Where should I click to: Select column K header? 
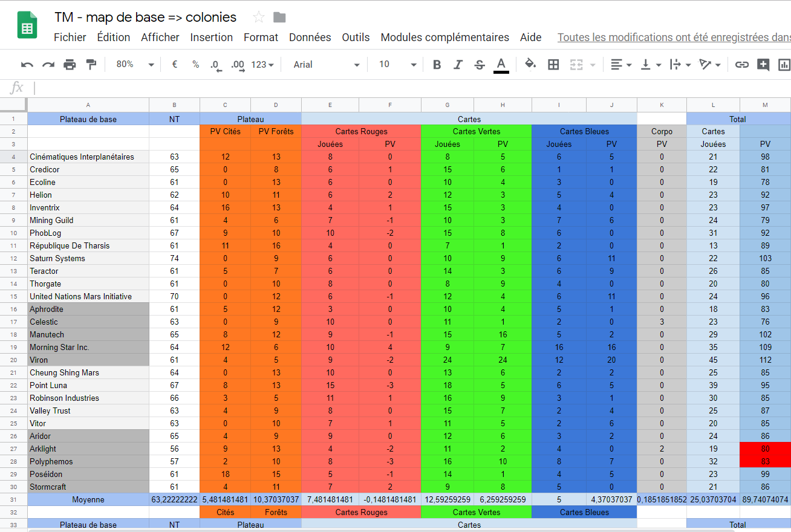[x=662, y=105]
